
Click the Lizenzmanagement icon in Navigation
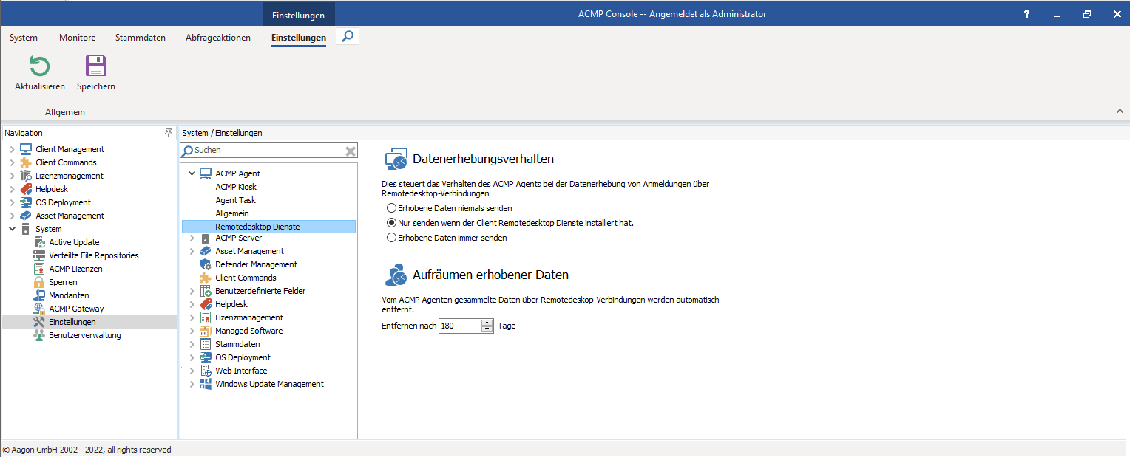[26, 176]
